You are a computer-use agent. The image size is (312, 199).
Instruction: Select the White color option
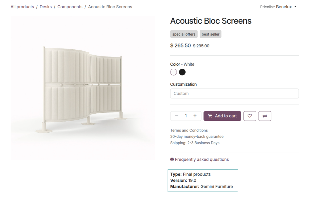[x=173, y=72]
